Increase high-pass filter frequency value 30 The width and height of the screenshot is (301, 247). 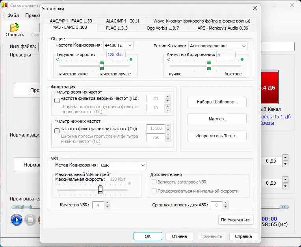[x=167, y=97]
